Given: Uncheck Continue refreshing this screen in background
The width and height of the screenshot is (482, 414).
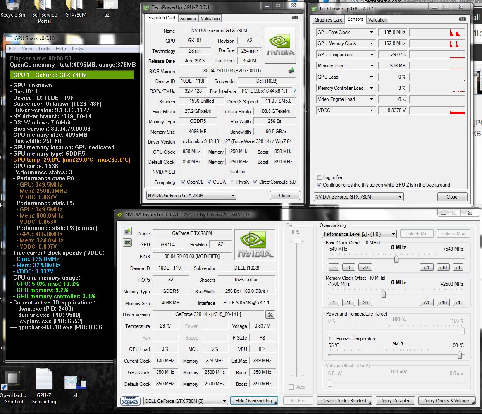Looking at the screenshot, I should coord(319,185).
